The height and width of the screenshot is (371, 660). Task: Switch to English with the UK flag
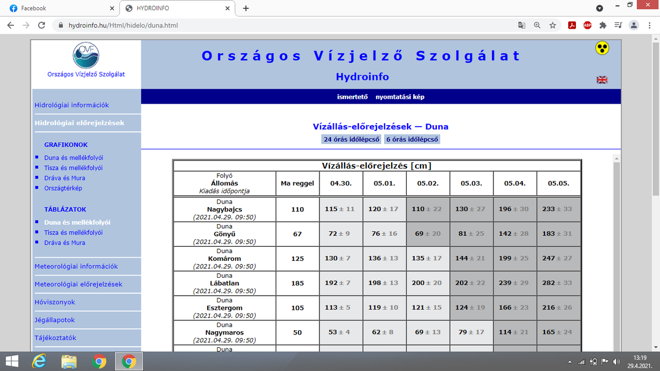pyautogui.click(x=602, y=80)
